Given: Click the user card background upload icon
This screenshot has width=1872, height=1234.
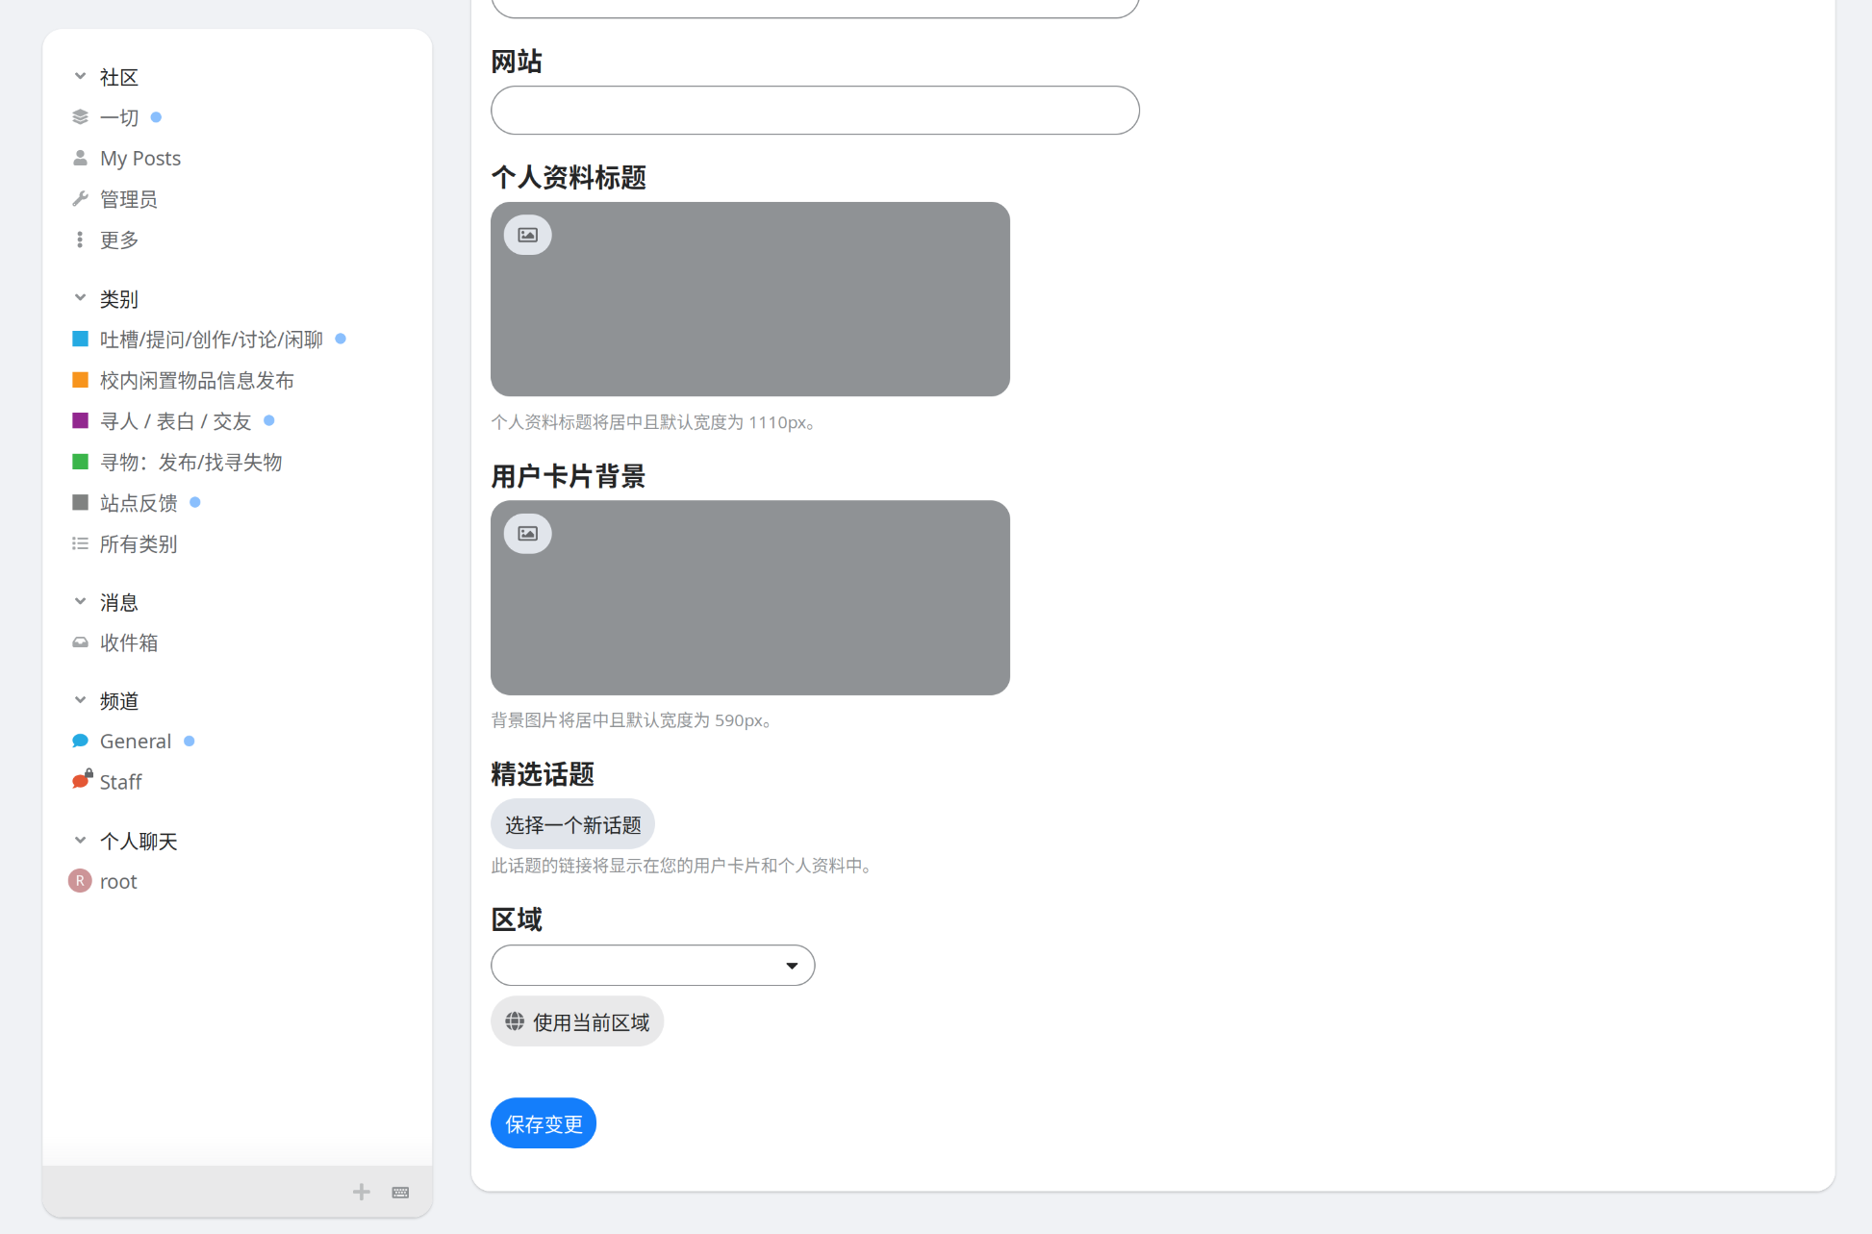Looking at the screenshot, I should pos(527,534).
